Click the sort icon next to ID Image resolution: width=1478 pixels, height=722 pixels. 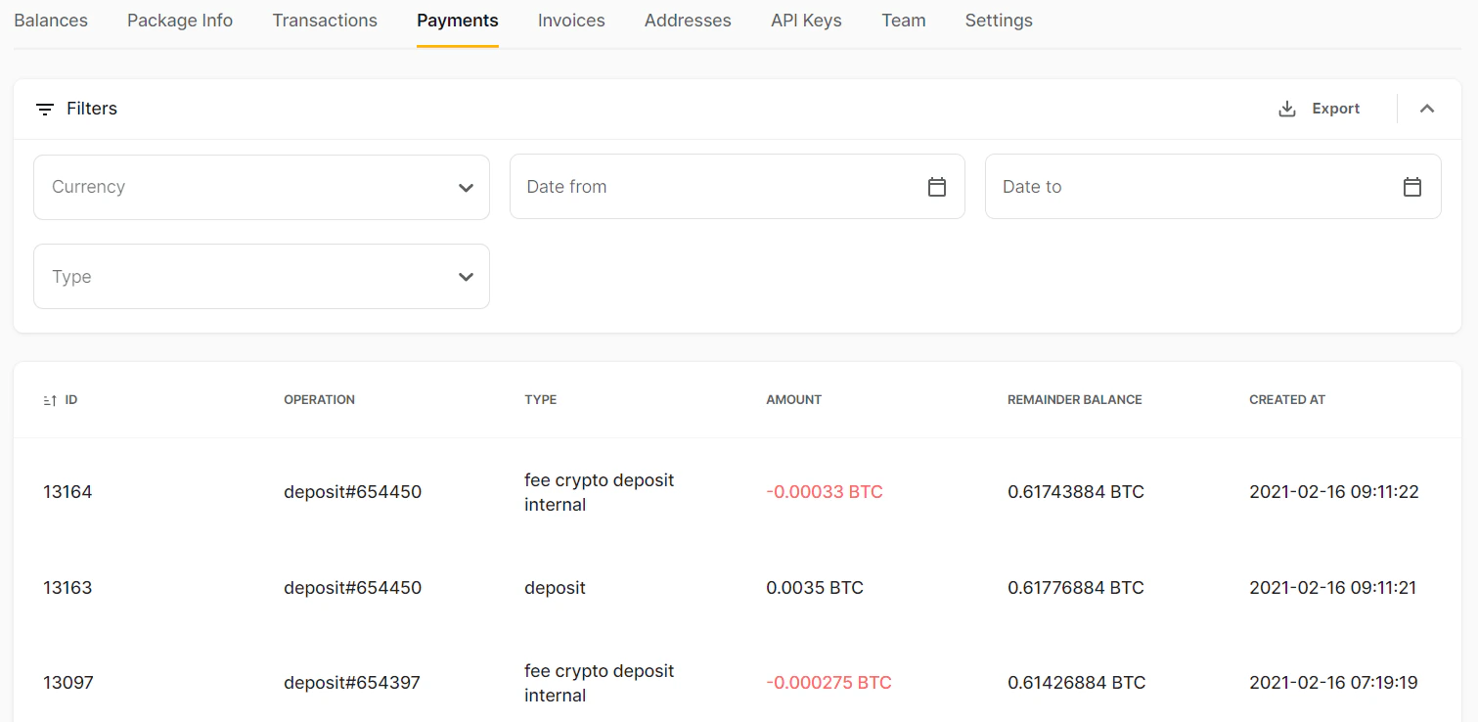tap(50, 400)
